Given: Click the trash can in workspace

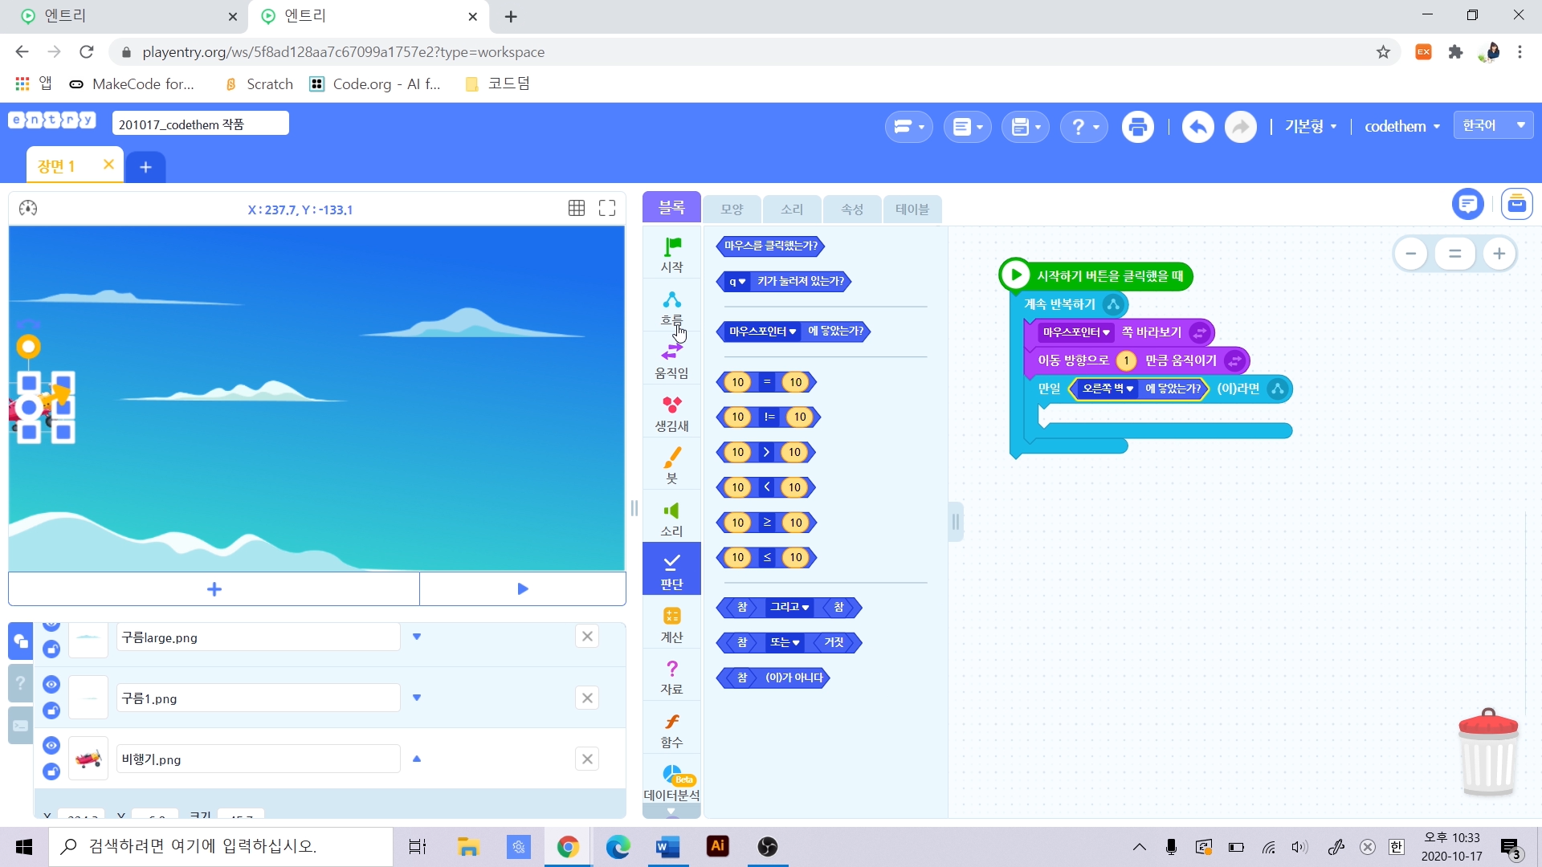Looking at the screenshot, I should [1487, 753].
